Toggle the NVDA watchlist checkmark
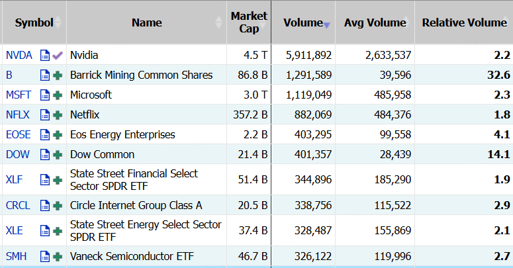This screenshot has height=268, width=513. 58,55
